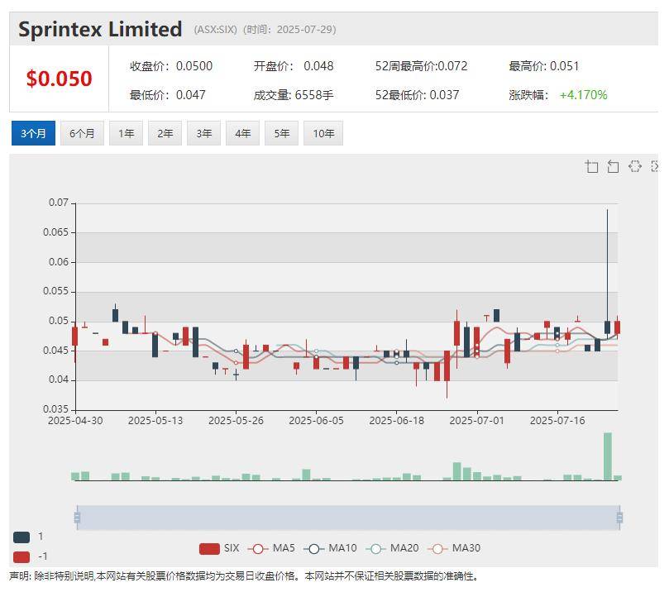Click the (ASX:SIX) ticker text

pos(216,30)
